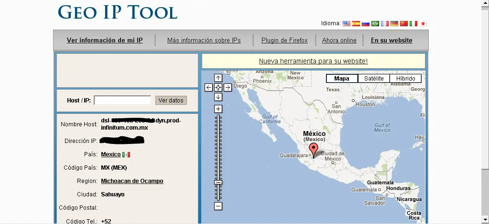Click the Ciudad de México map label
The width and height of the screenshot is (489, 224).
(333, 156)
